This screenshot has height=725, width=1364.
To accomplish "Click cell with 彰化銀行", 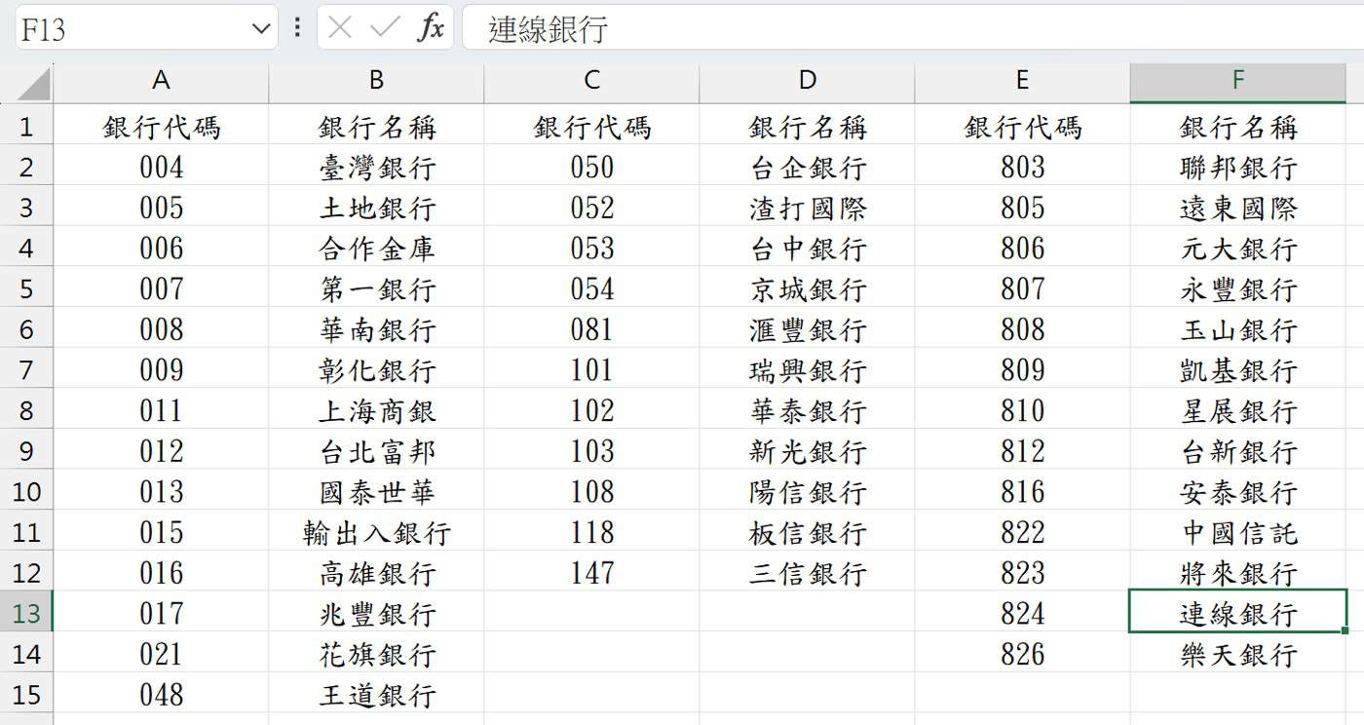I will point(376,370).
